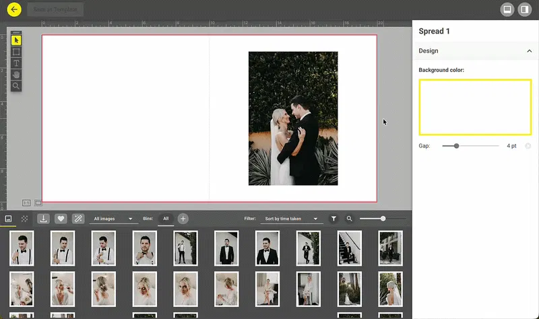Adjust the Gap slider handle
The height and width of the screenshot is (319, 539).
(456, 146)
